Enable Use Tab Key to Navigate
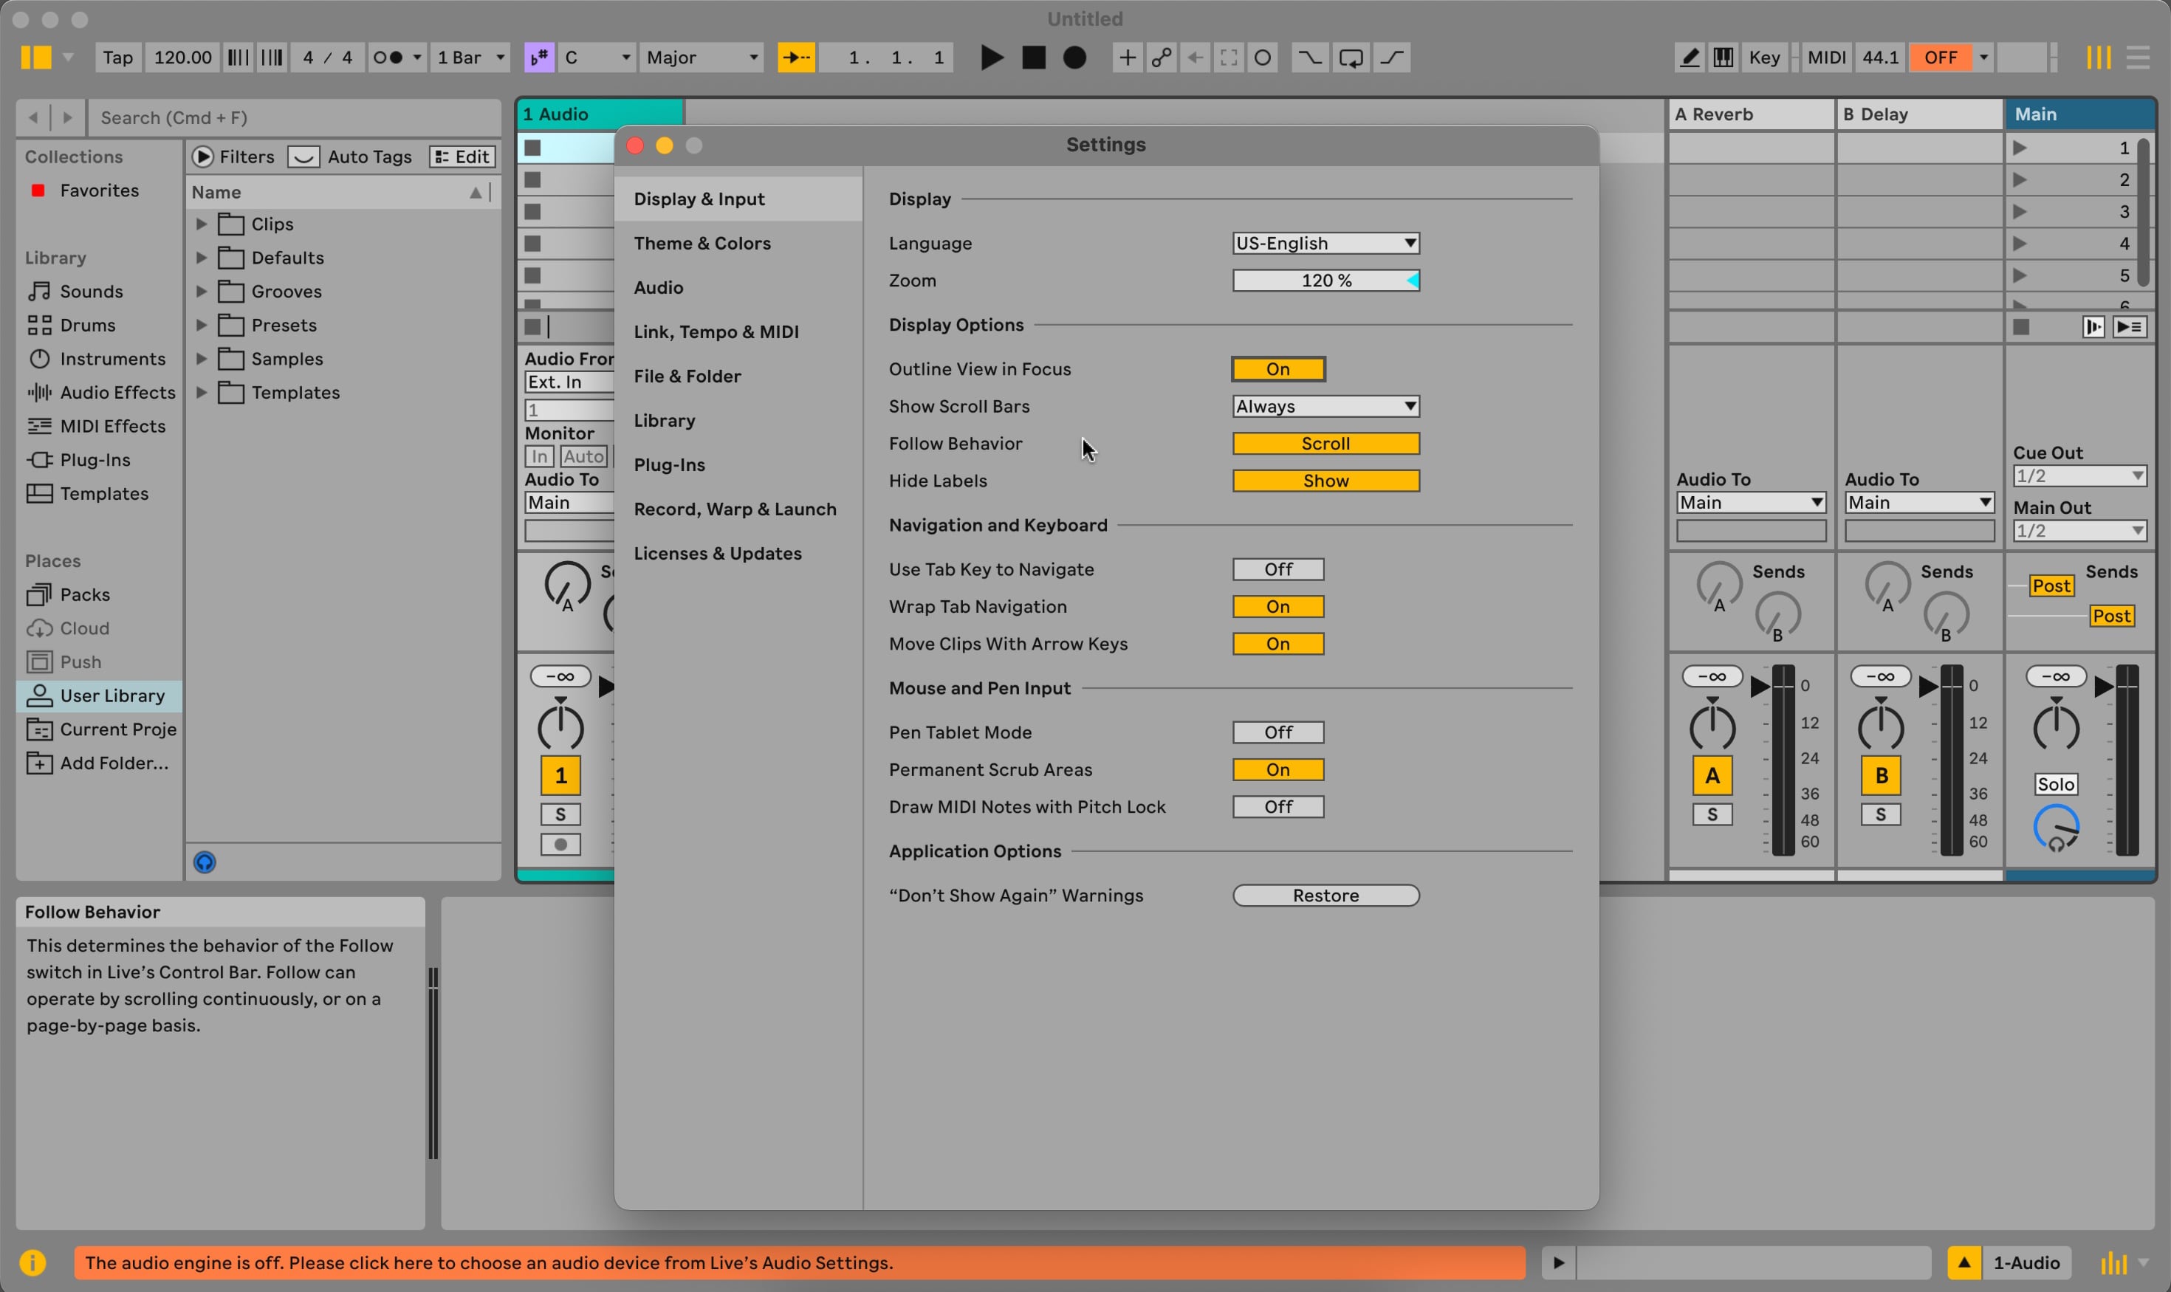Screen dimensions: 2171x1292 (1277, 568)
